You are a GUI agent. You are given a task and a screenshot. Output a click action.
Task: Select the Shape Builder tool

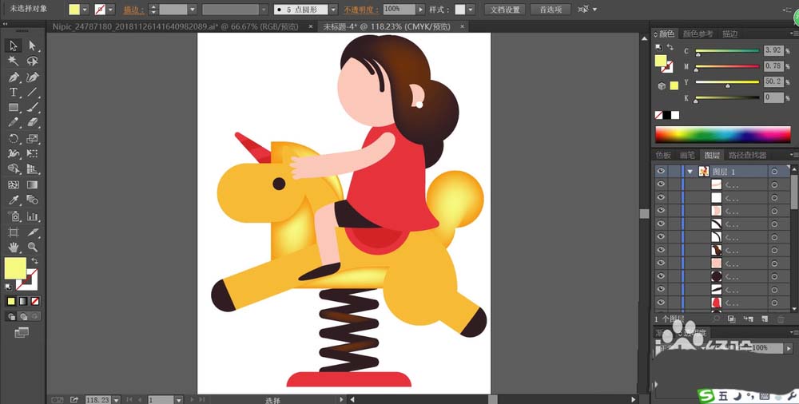(14, 169)
